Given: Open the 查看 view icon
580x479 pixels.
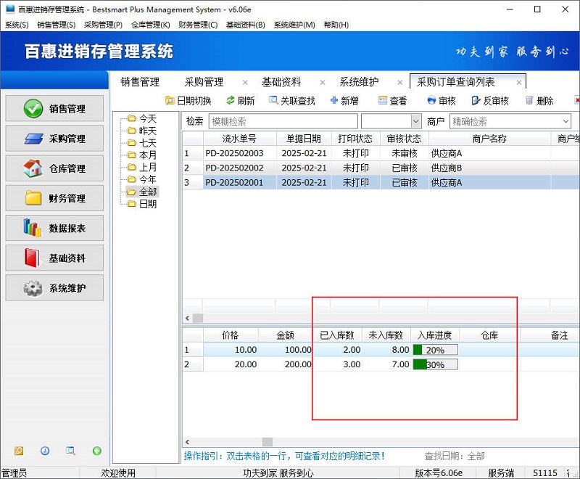Looking at the screenshot, I should [x=381, y=100].
